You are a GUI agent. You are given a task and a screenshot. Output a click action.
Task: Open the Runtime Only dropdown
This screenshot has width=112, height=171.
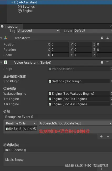point(21,123)
